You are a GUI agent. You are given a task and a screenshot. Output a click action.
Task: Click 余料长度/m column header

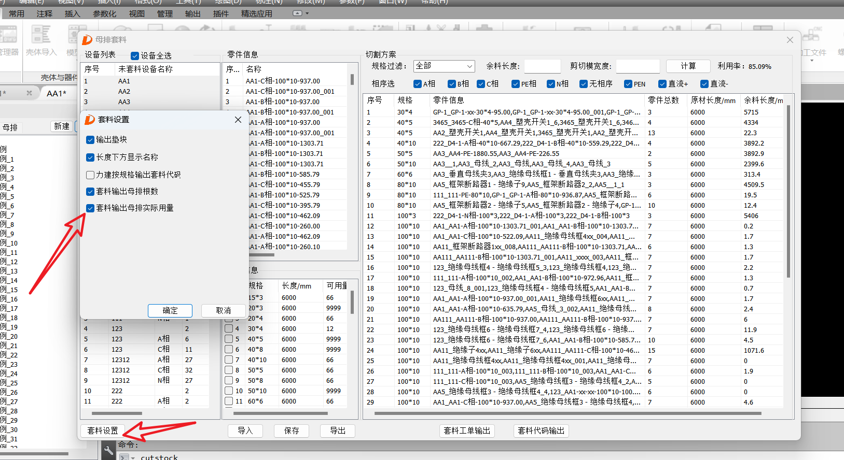[x=763, y=100]
